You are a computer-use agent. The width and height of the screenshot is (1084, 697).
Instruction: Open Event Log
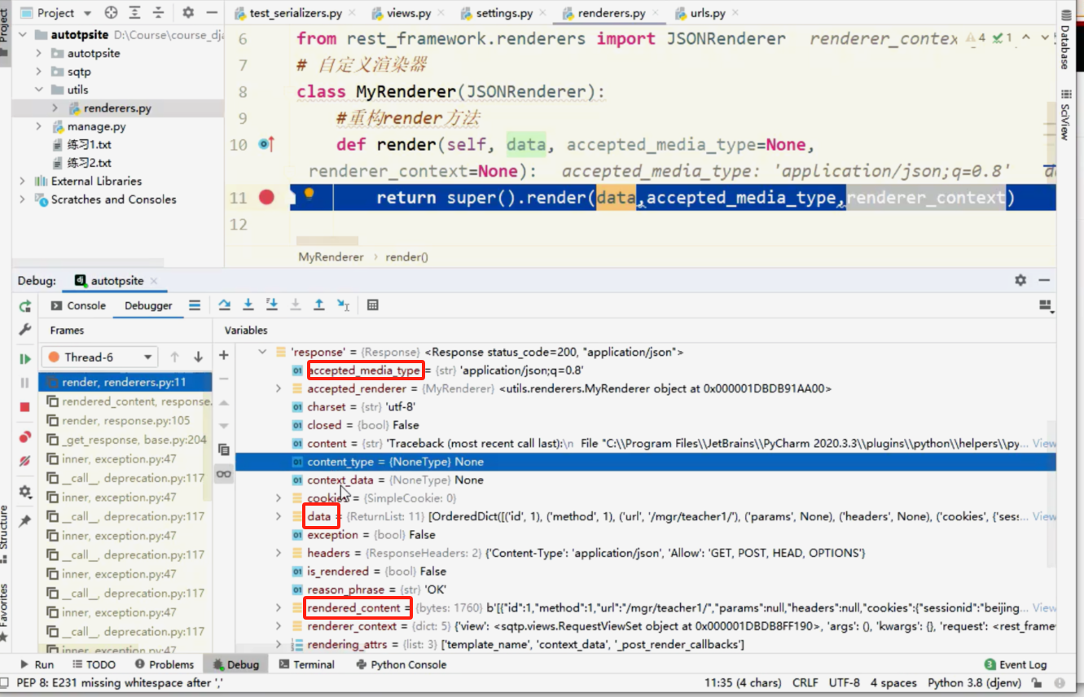(x=1016, y=664)
